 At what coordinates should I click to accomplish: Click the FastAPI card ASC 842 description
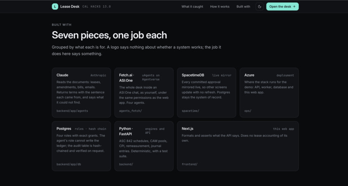pyautogui.click(x=143, y=148)
